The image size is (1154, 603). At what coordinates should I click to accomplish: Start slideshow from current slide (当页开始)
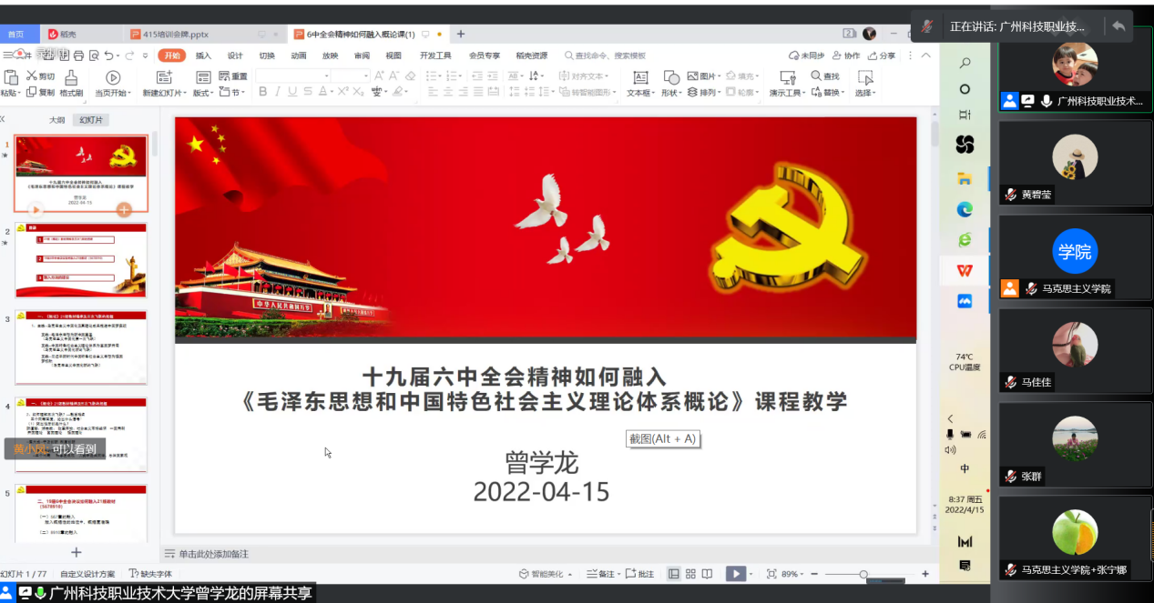pyautogui.click(x=113, y=77)
